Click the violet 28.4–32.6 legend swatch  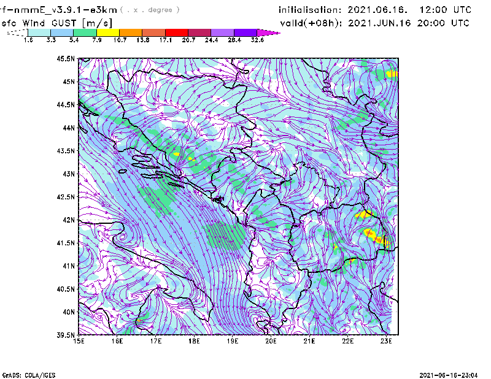(245, 33)
